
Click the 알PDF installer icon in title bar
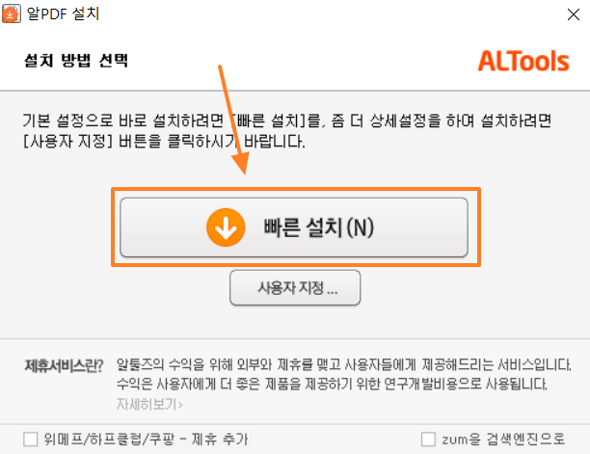click(11, 13)
